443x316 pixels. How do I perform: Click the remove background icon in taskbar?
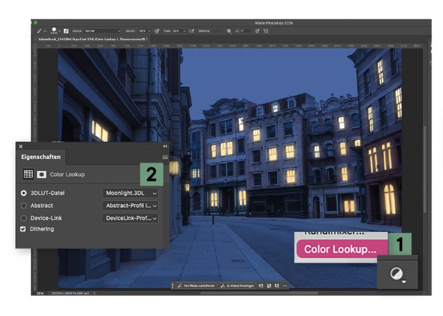pyautogui.click(x=277, y=285)
